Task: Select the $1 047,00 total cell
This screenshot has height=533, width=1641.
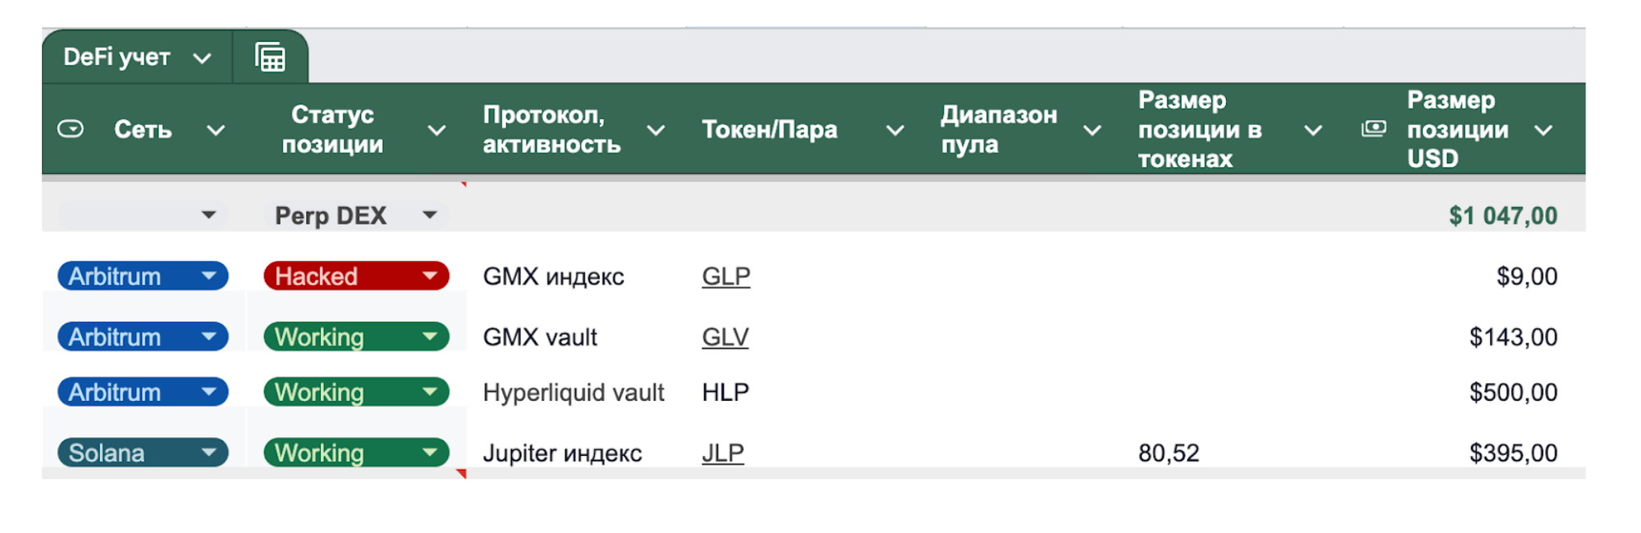Action: (x=1502, y=216)
